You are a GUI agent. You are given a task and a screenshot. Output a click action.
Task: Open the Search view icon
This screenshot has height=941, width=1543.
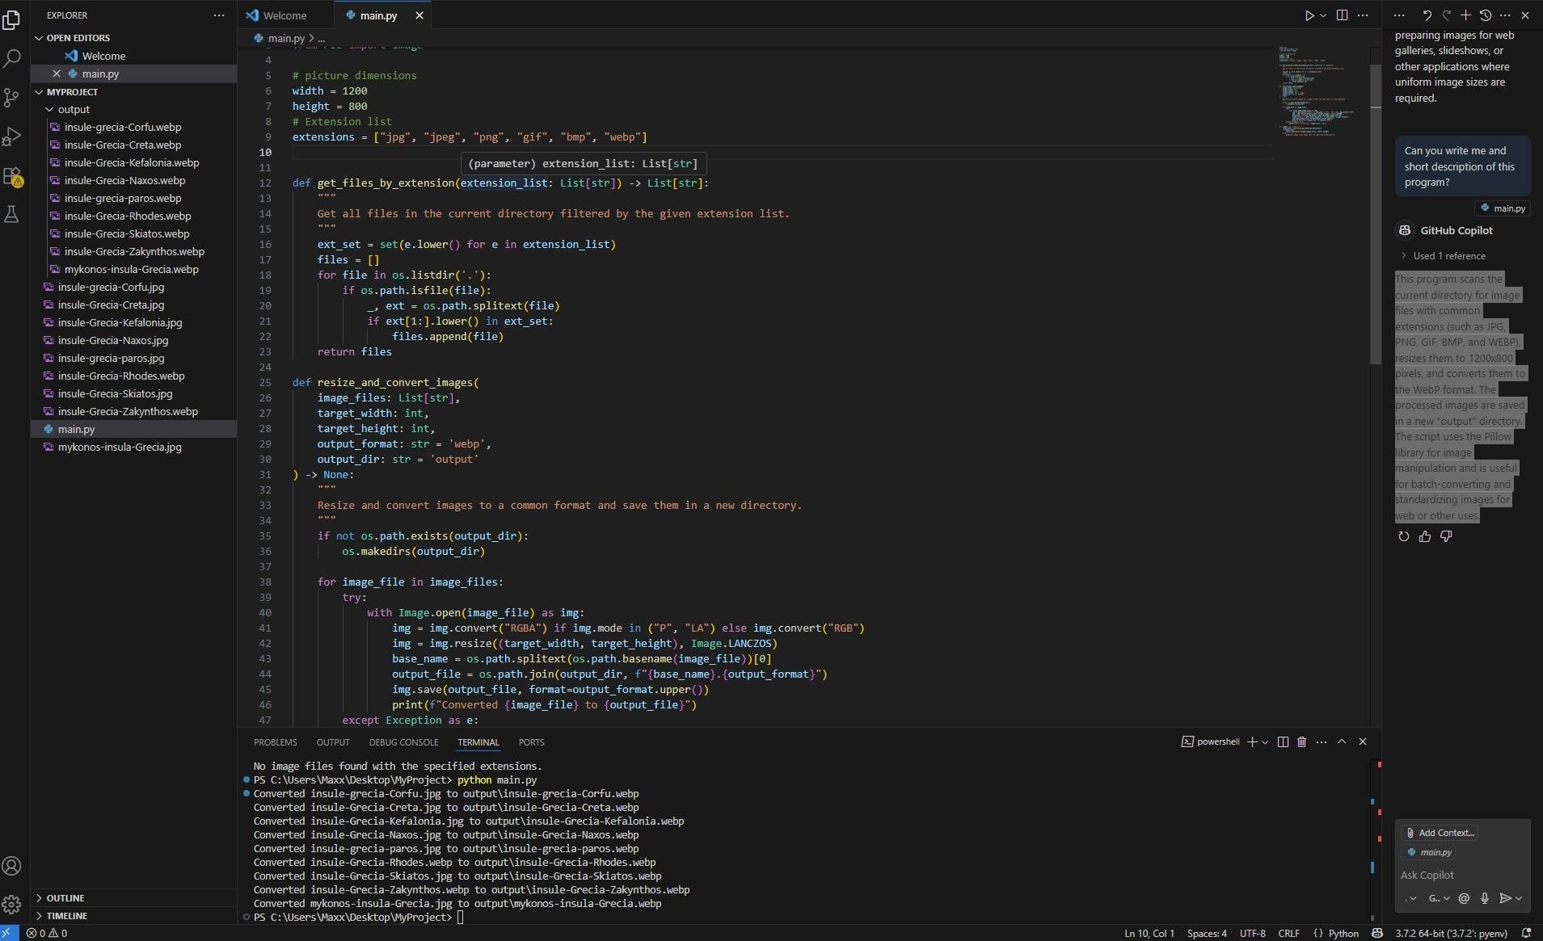tap(11, 58)
